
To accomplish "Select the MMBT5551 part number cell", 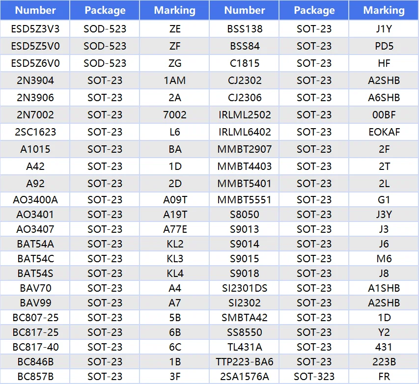I will pyautogui.click(x=245, y=200).
